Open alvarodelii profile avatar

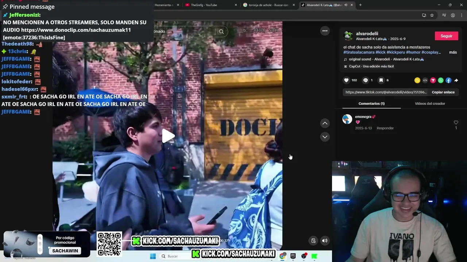point(348,36)
